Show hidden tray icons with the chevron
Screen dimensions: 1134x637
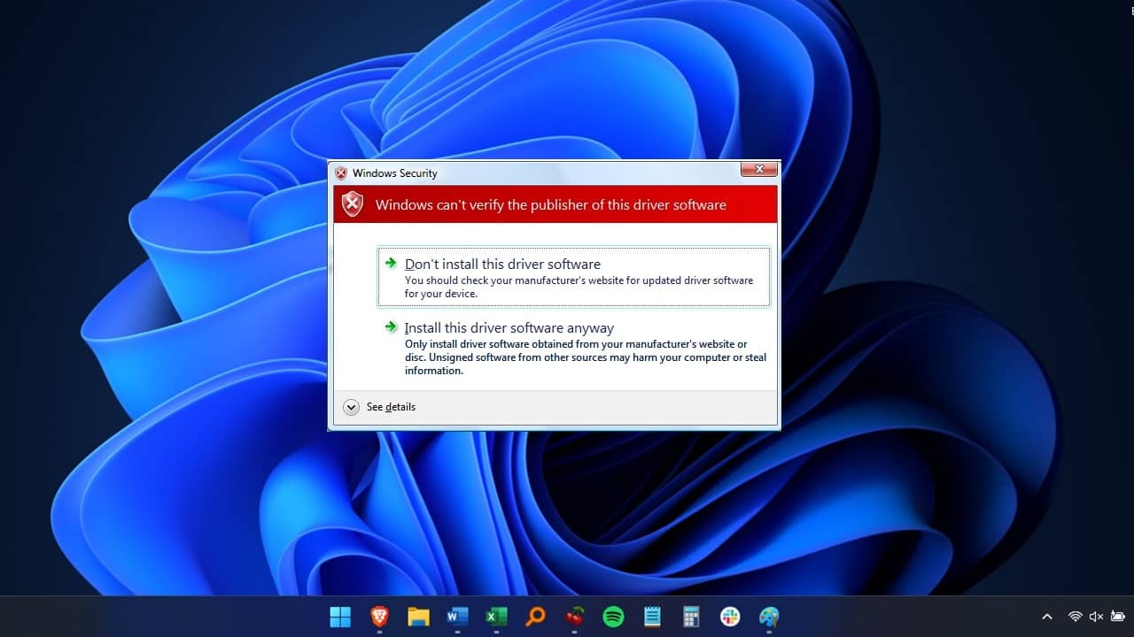pos(1047,616)
